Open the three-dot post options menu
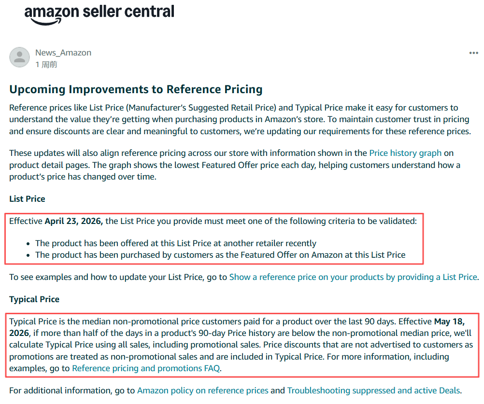 pos(473,53)
